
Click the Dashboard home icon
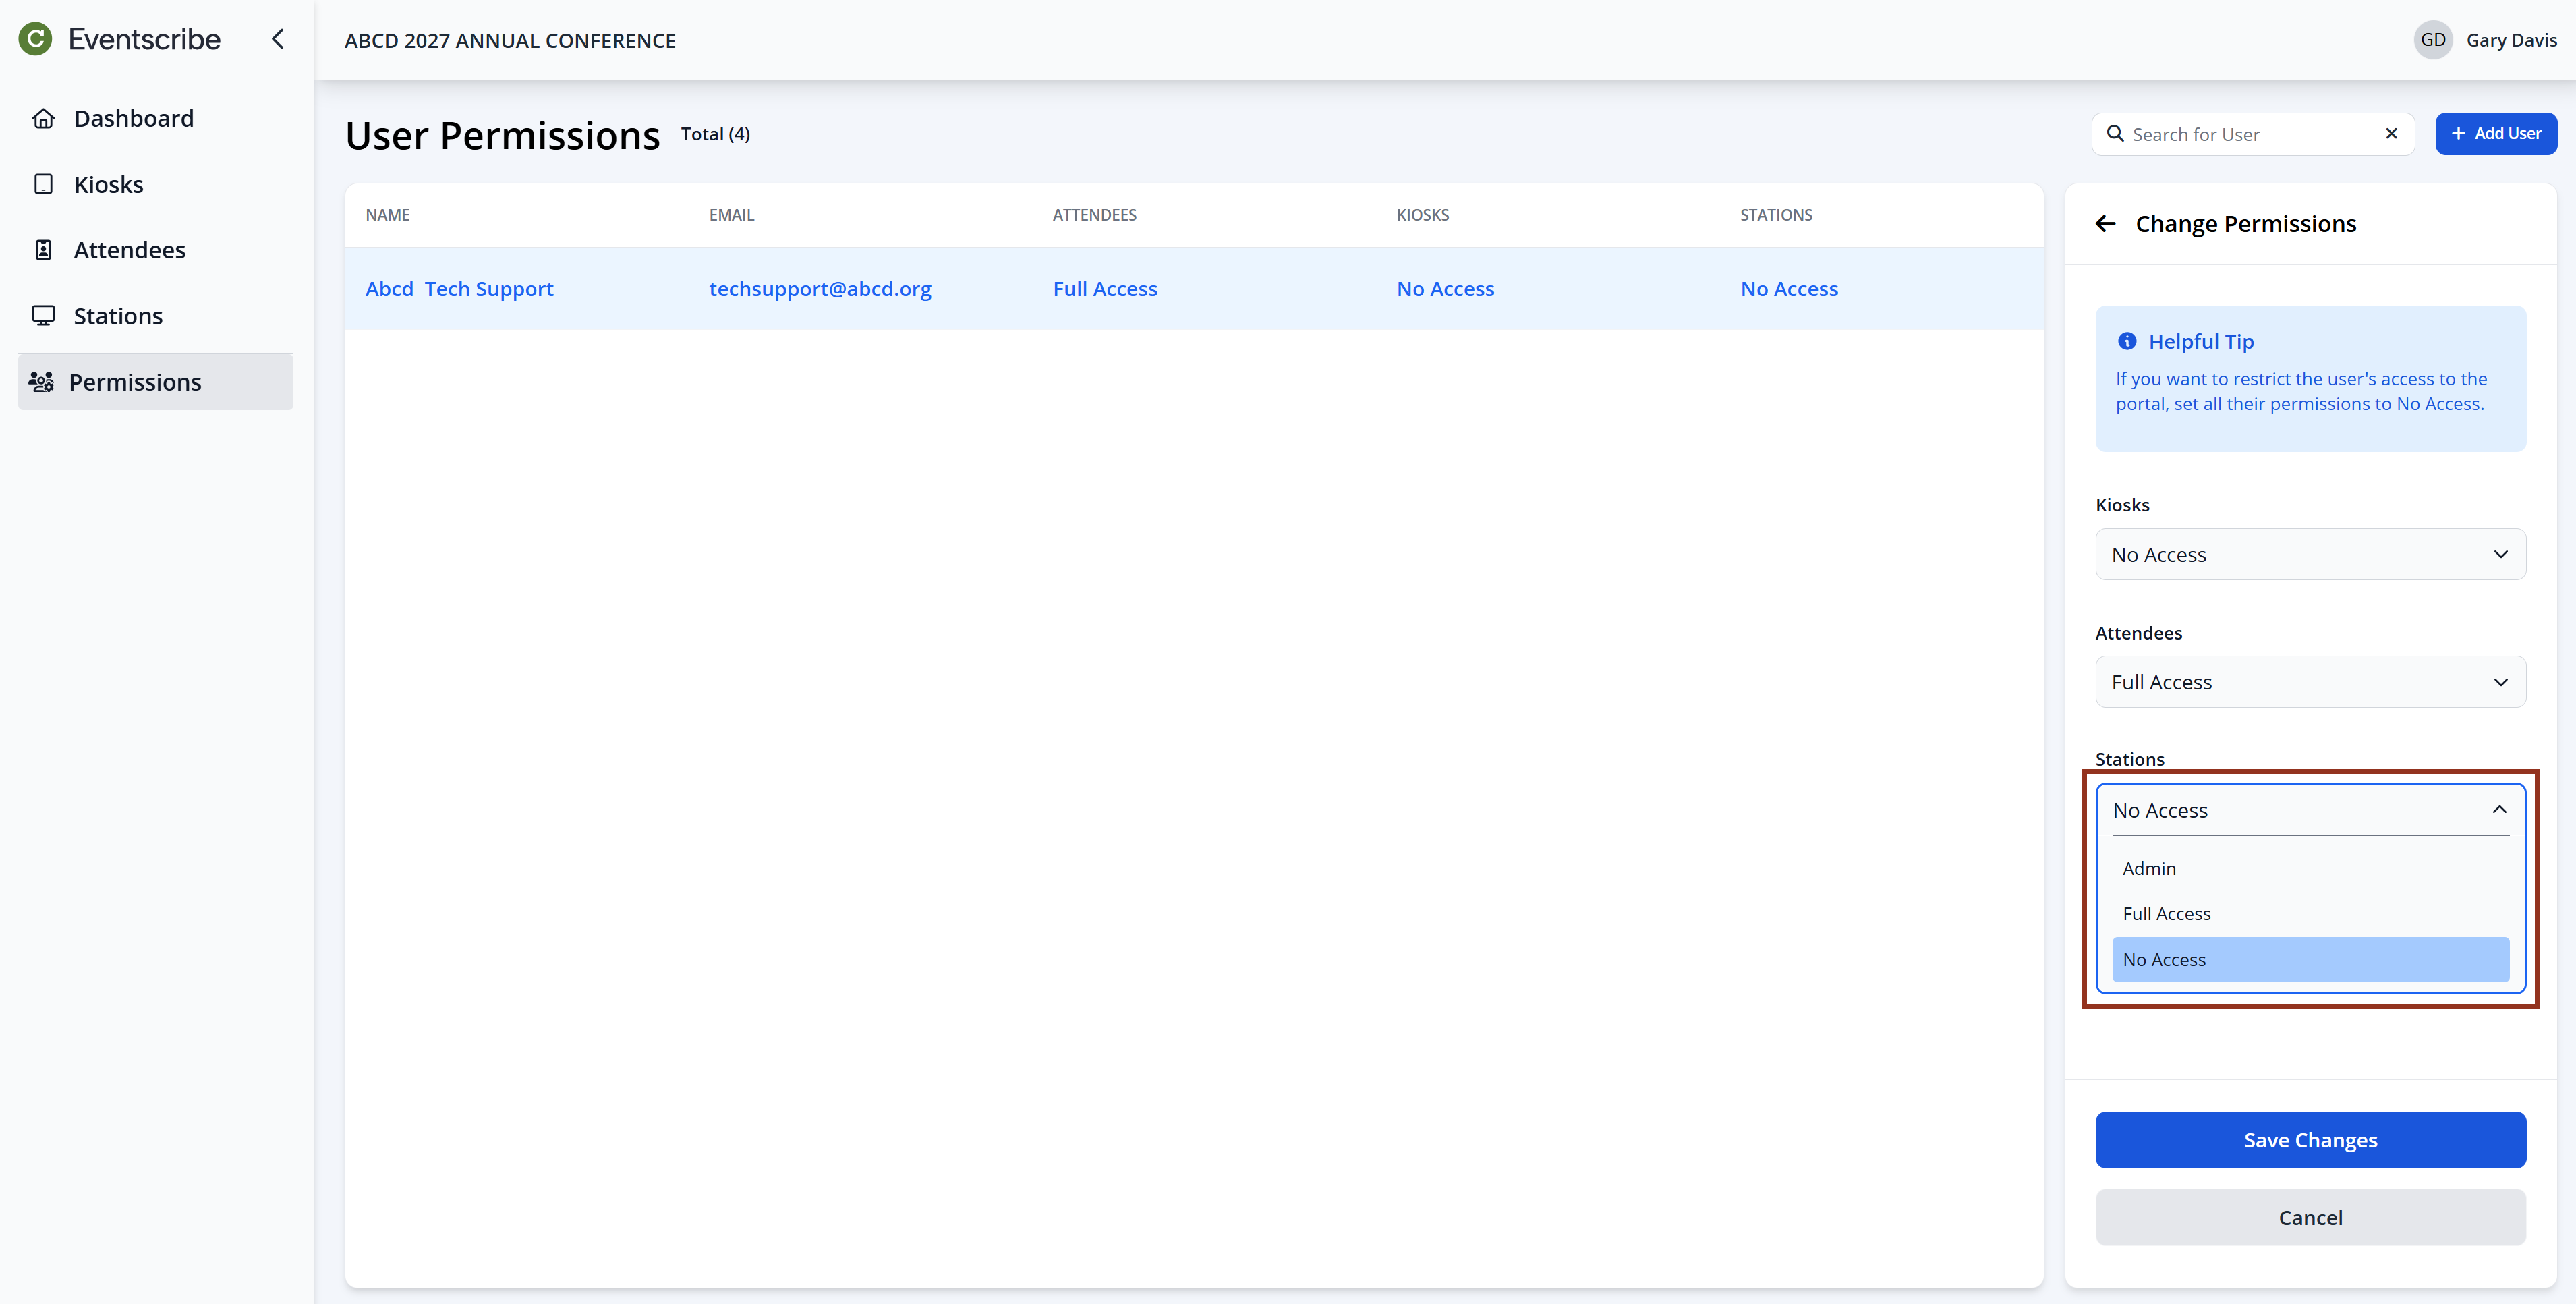(x=43, y=118)
